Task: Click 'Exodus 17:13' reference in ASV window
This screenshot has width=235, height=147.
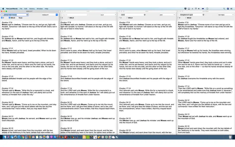Action: pos(125,76)
